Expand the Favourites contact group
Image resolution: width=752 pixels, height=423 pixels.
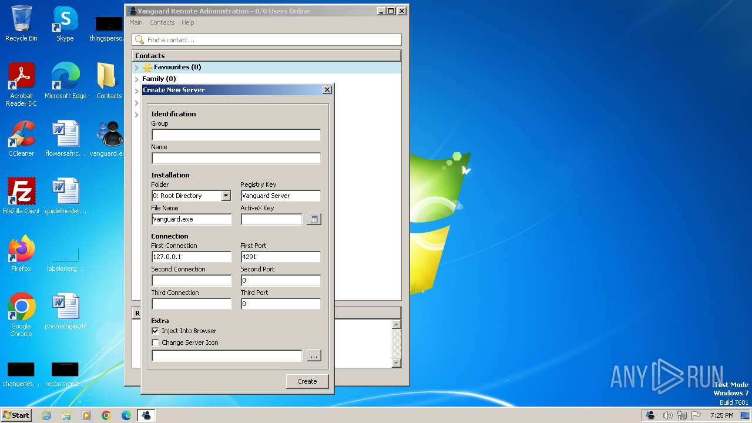[x=137, y=68]
